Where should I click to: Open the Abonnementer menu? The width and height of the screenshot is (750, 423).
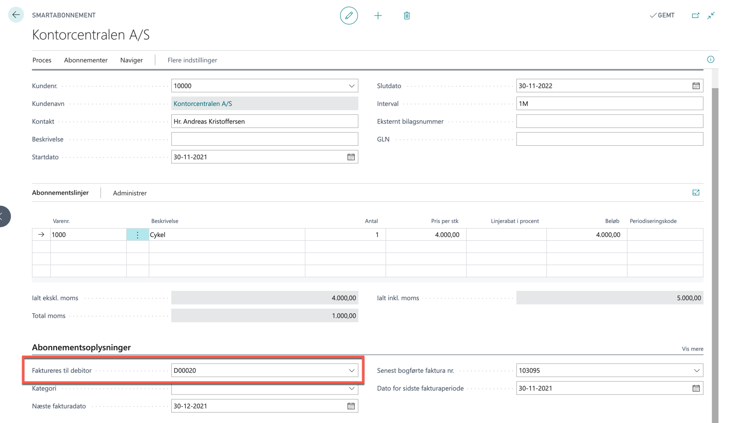86,60
